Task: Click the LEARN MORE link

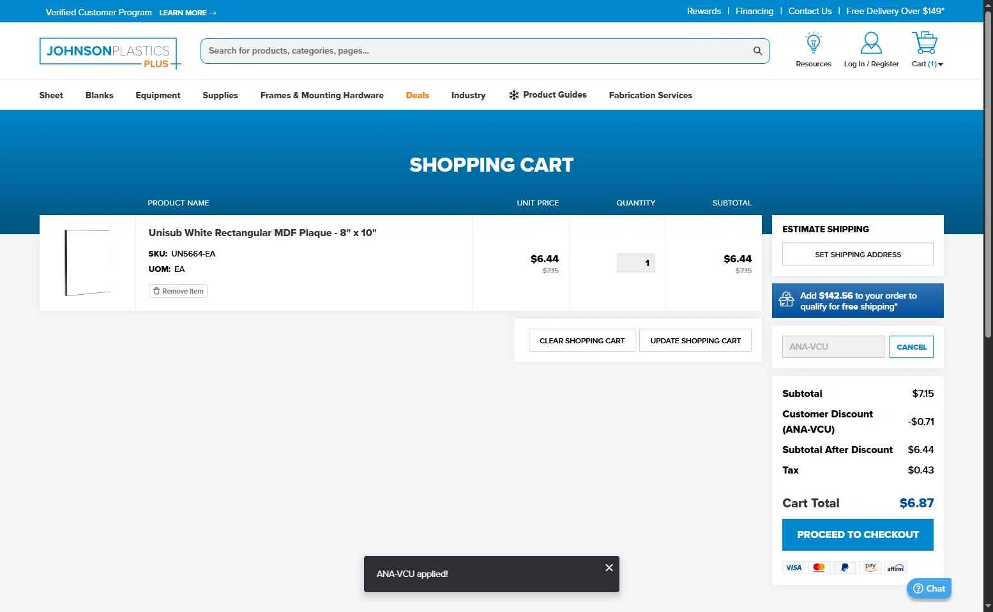Action: [x=187, y=13]
